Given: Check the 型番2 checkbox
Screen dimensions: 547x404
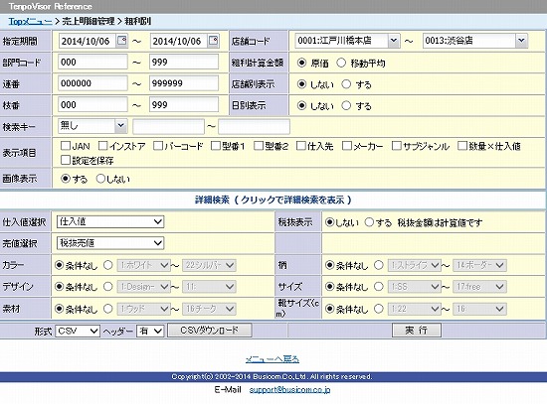Looking at the screenshot, I should click(259, 146).
